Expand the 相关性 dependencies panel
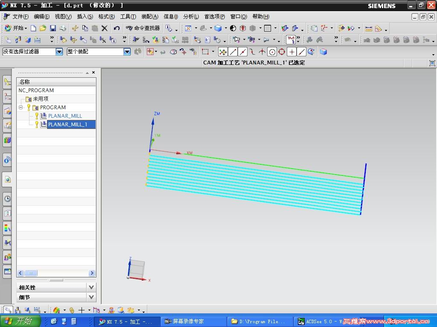 91,287
